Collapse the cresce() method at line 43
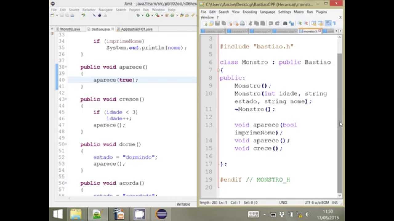The image size is (394, 221). click(66, 99)
